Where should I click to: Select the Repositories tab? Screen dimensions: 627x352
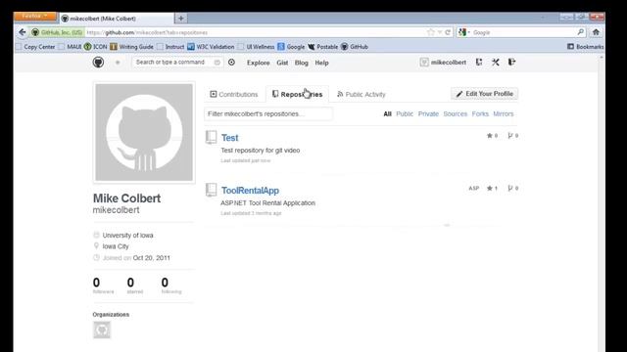point(297,95)
